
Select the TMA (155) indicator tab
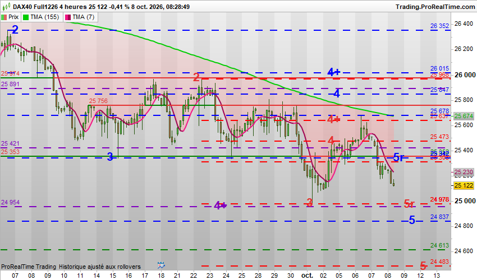click(42, 17)
